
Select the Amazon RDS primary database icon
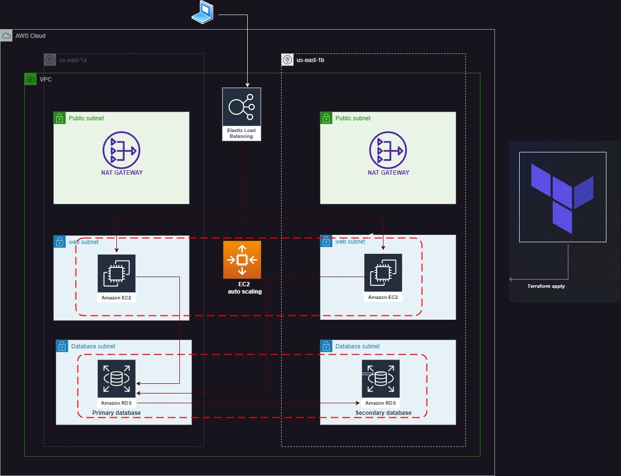(116, 378)
